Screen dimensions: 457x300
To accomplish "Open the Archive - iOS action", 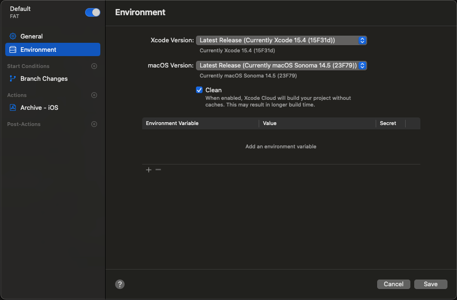I will [x=53, y=108].
